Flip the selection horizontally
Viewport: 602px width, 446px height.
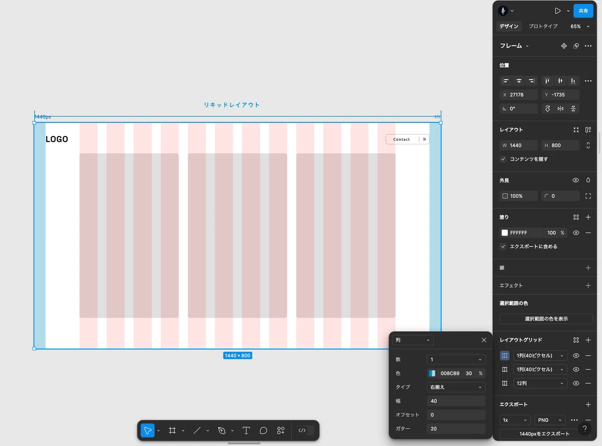560,108
